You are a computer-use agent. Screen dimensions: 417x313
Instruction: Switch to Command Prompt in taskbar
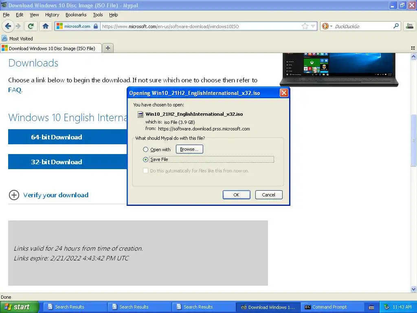coord(332,307)
